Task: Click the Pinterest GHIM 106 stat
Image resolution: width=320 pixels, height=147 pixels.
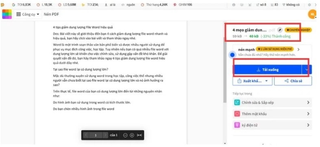Action: coord(183,5)
